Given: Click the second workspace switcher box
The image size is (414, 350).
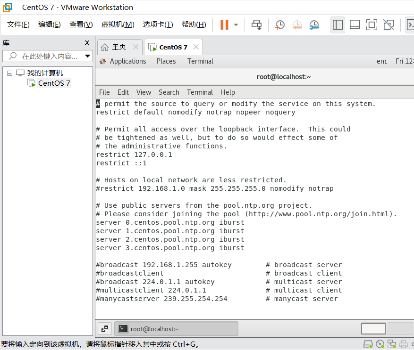Looking at the screenshot, I should pyautogui.click(x=400, y=329).
